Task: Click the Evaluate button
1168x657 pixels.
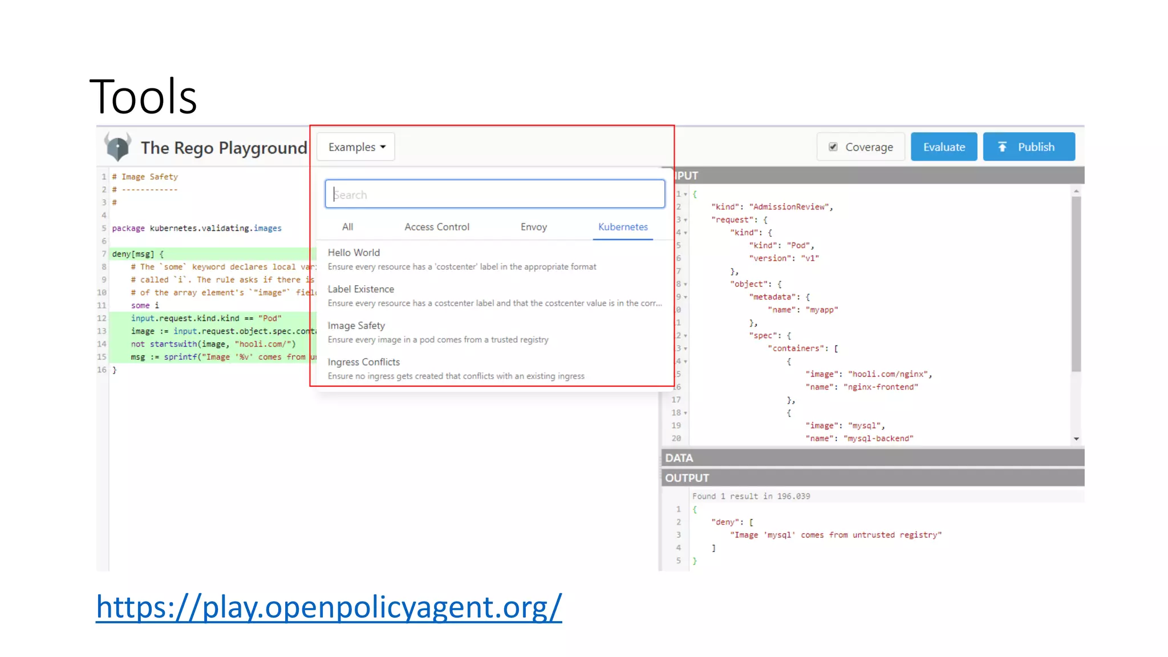Action: coord(944,147)
